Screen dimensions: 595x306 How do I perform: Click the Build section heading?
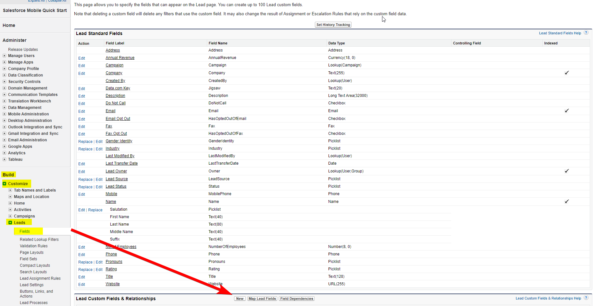(x=8, y=175)
